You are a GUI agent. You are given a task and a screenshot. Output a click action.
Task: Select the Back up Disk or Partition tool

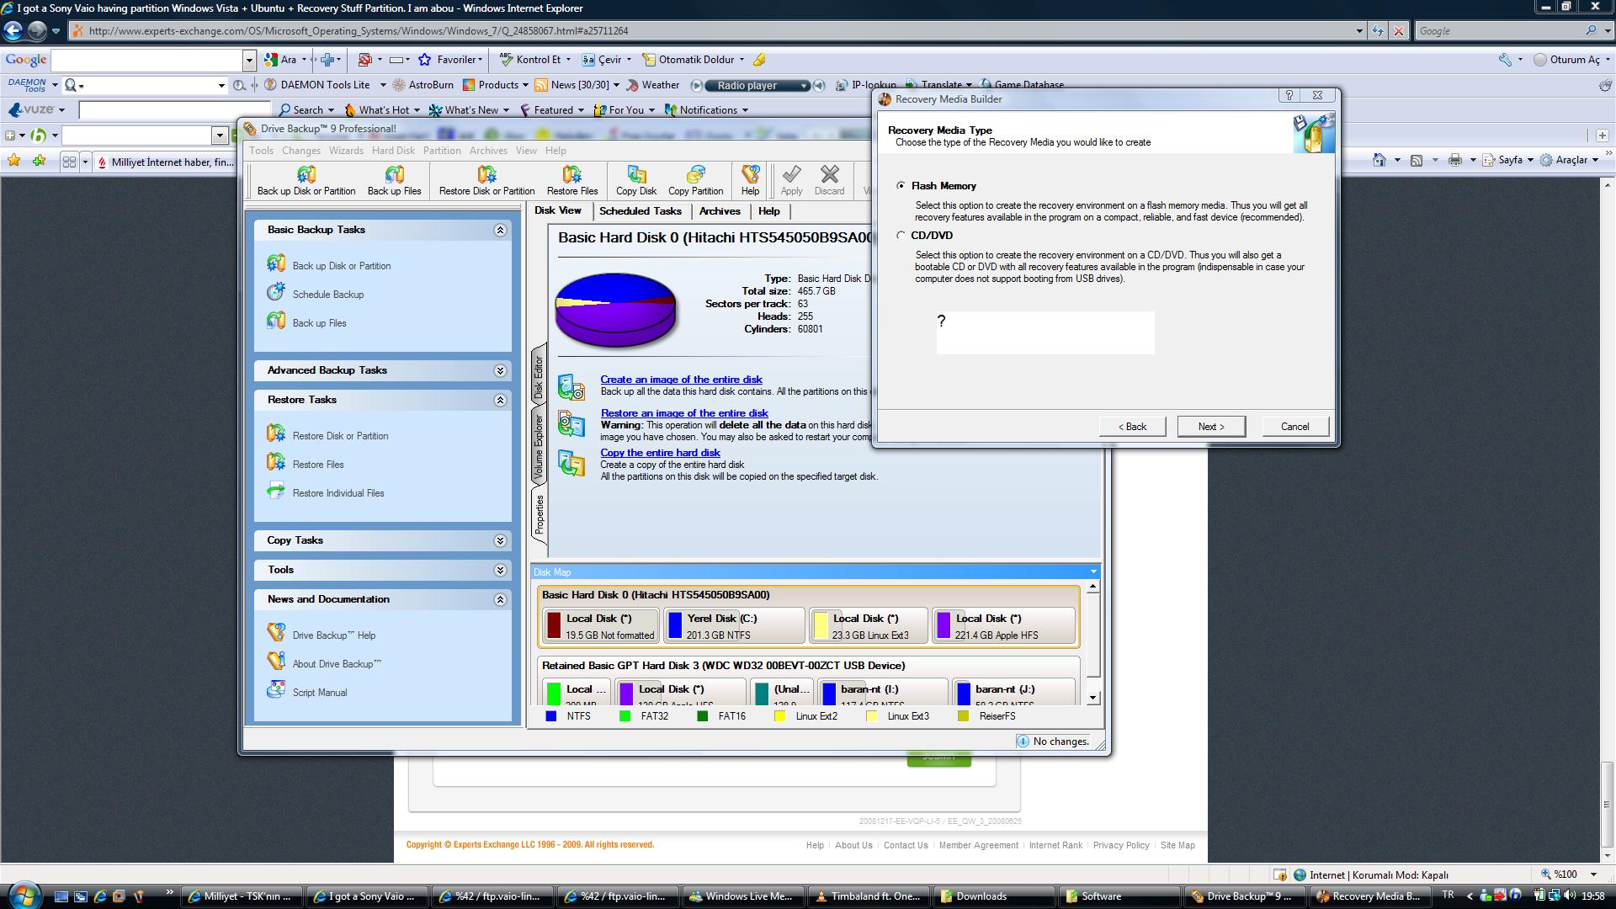coord(305,180)
